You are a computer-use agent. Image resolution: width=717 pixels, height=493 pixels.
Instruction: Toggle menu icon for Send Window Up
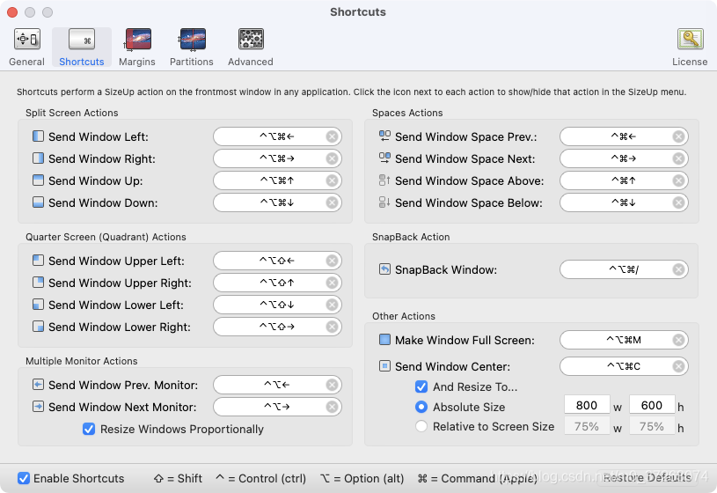[38, 180]
